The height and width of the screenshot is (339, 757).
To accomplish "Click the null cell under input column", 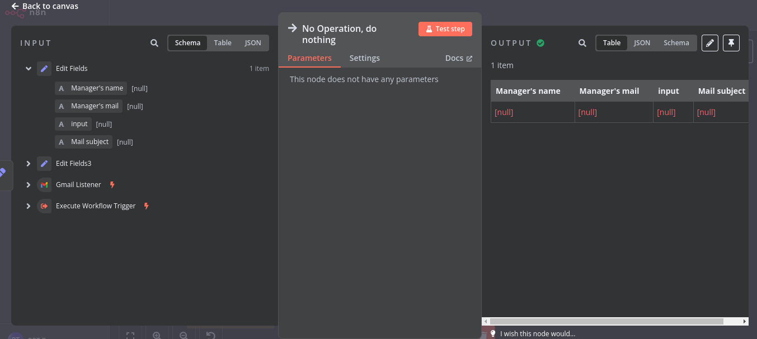I will 673,112.
